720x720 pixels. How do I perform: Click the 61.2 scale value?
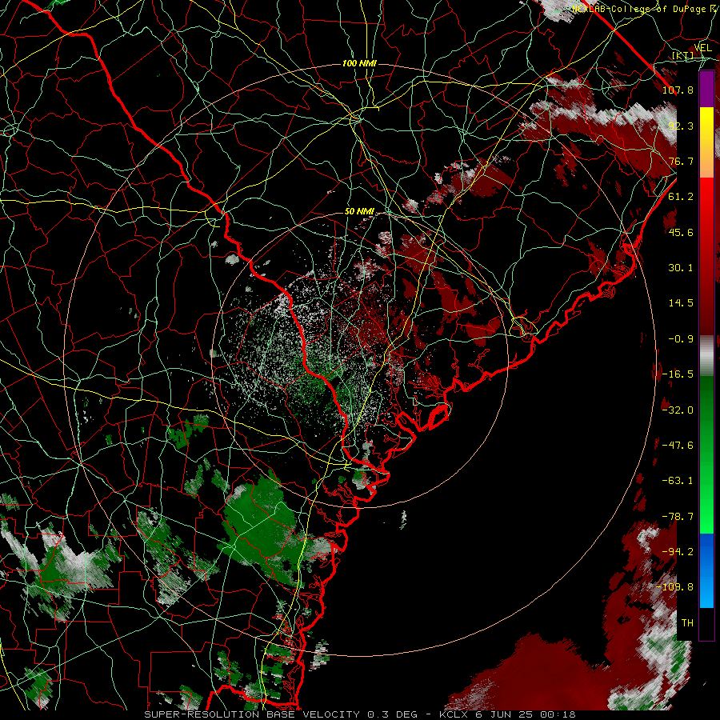point(681,197)
